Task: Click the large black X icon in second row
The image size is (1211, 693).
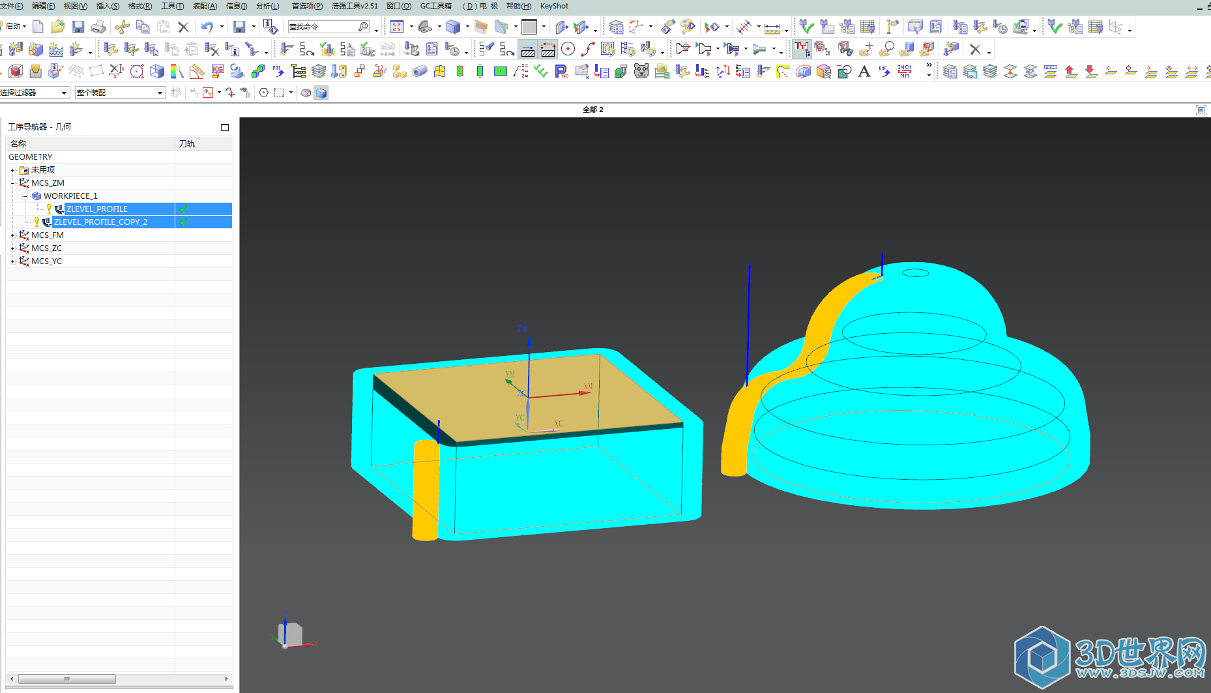Action: pyautogui.click(x=975, y=49)
